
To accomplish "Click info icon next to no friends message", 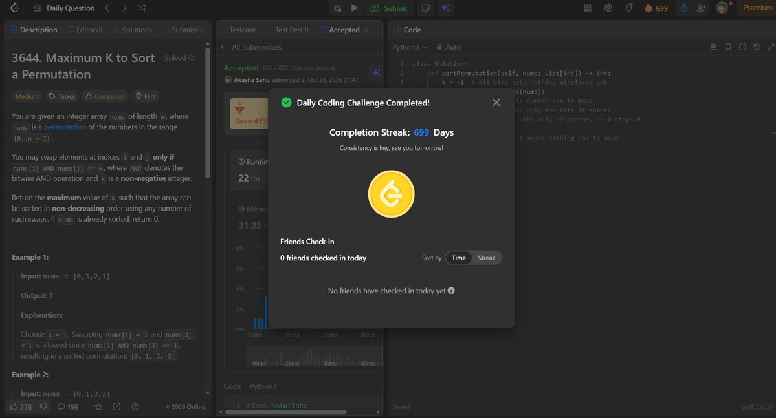I will [451, 291].
